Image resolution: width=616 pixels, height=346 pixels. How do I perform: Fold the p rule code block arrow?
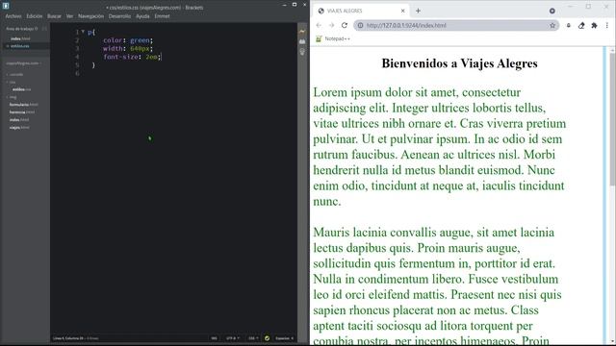pyautogui.click(x=83, y=32)
